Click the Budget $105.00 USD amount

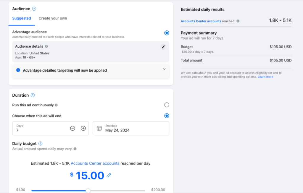(281, 47)
